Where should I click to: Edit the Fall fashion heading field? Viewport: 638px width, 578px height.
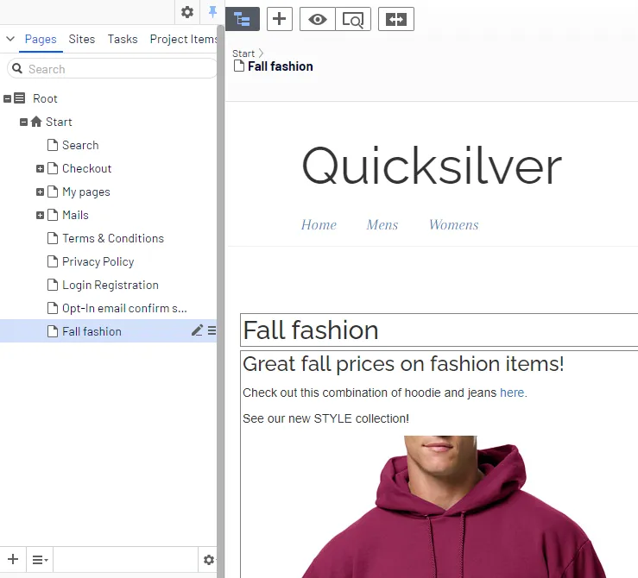click(439, 330)
